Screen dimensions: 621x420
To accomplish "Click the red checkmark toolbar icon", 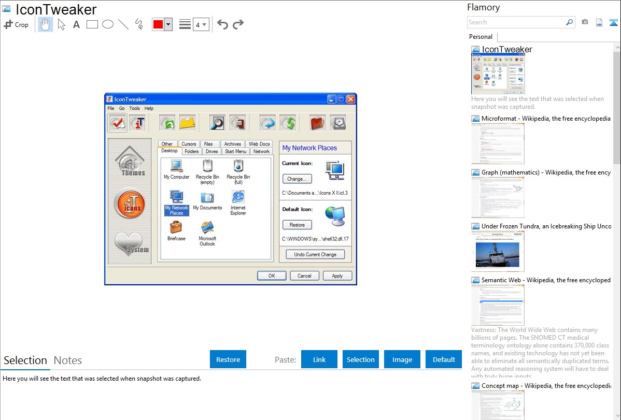I will pyautogui.click(x=117, y=123).
